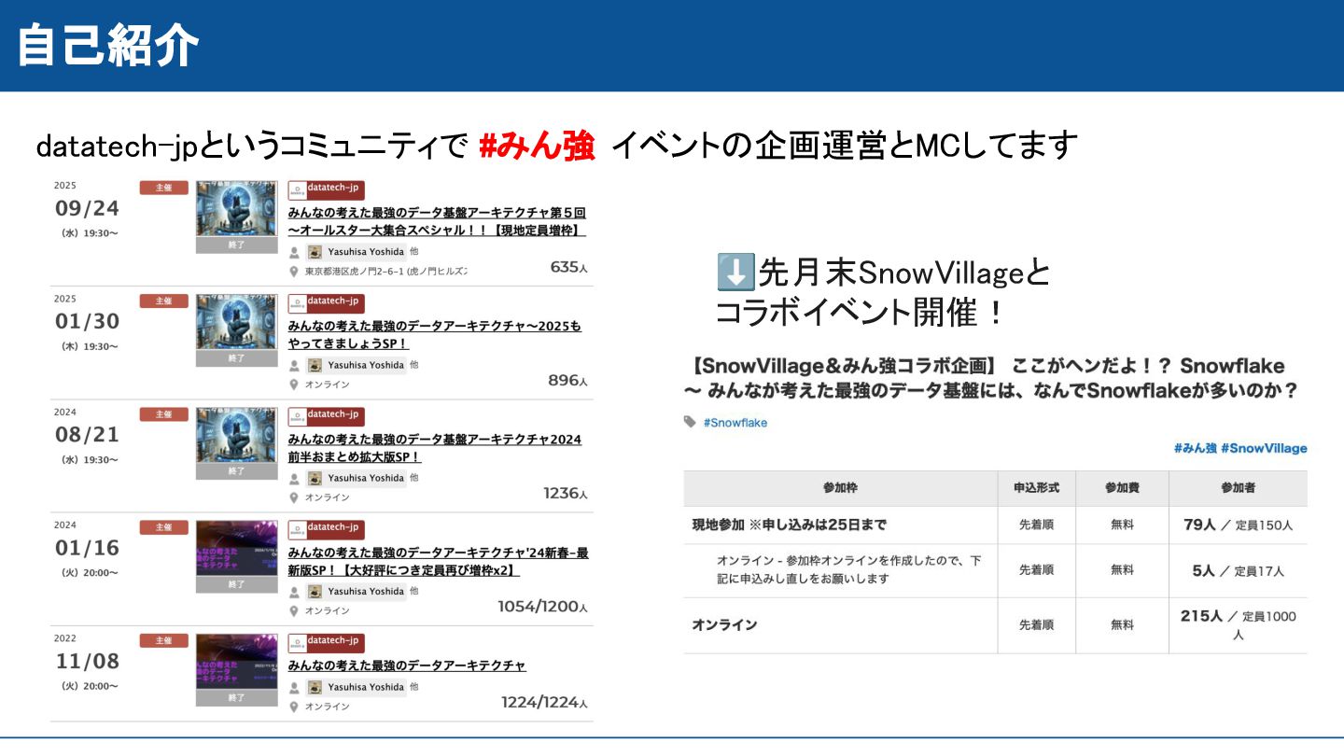Click the datatech-jp logo icon in the 11/08 event
This screenshot has height=756, width=1344.
(x=297, y=643)
